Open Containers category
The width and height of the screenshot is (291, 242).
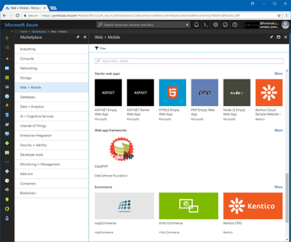coord(52,183)
